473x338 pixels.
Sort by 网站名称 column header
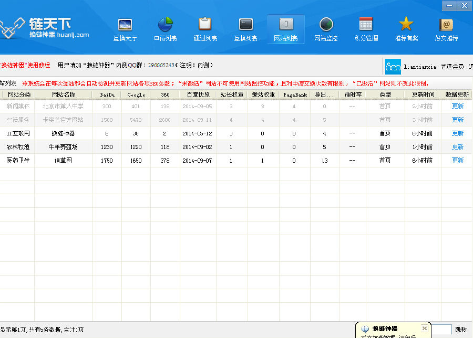[x=64, y=94]
